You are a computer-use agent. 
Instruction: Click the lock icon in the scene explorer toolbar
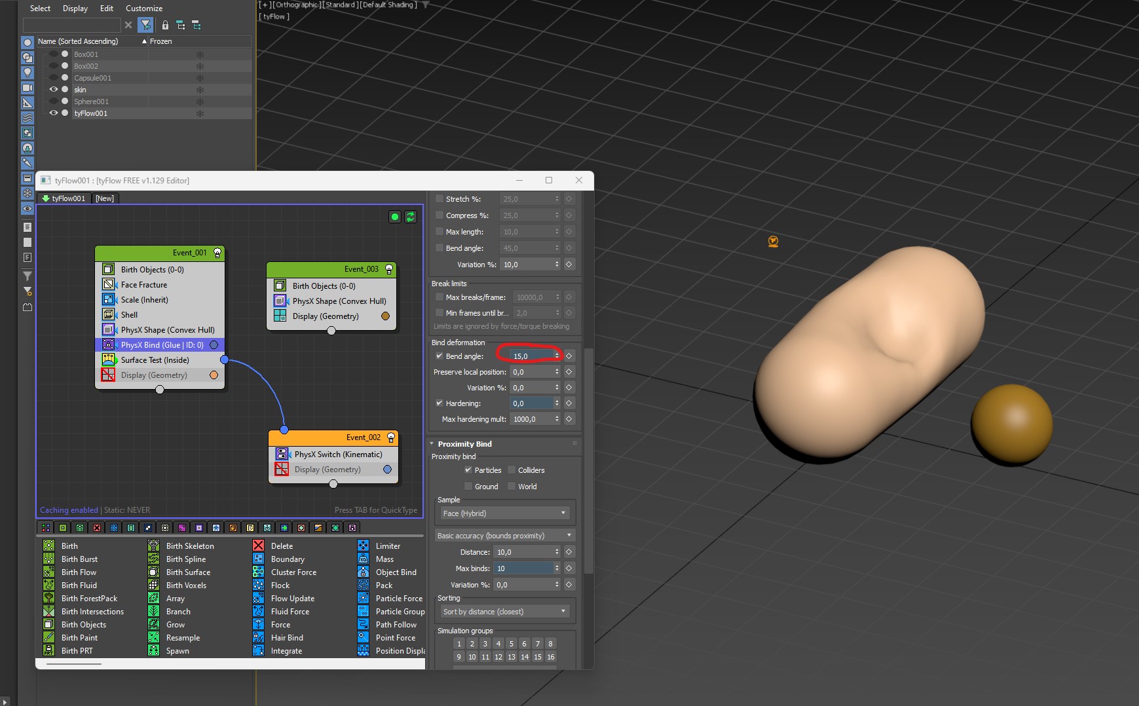point(165,25)
